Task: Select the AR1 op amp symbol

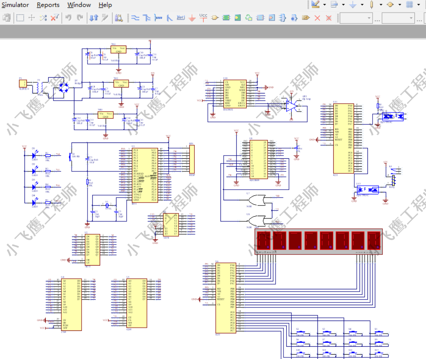Action: [291, 106]
